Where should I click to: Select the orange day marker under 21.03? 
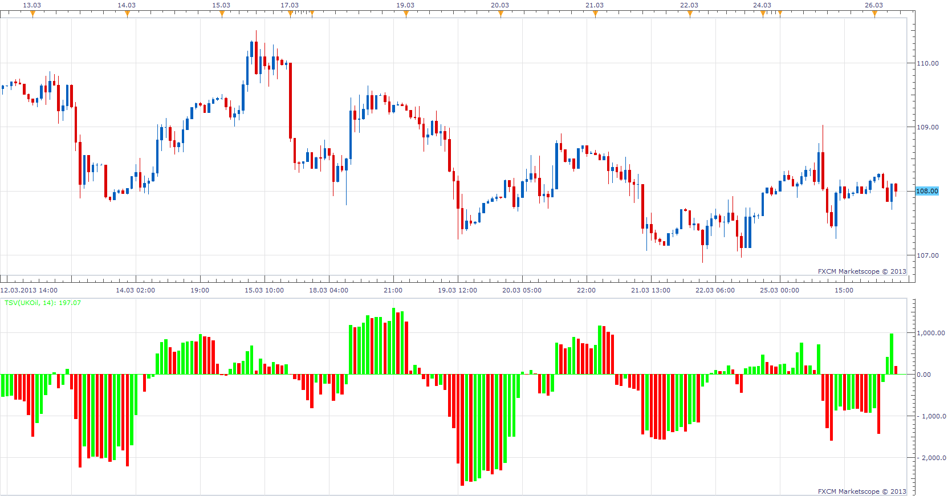click(x=595, y=14)
